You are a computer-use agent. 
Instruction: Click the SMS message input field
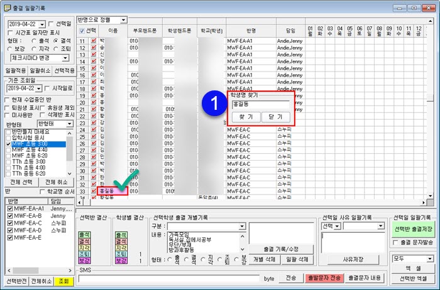(x=168, y=279)
